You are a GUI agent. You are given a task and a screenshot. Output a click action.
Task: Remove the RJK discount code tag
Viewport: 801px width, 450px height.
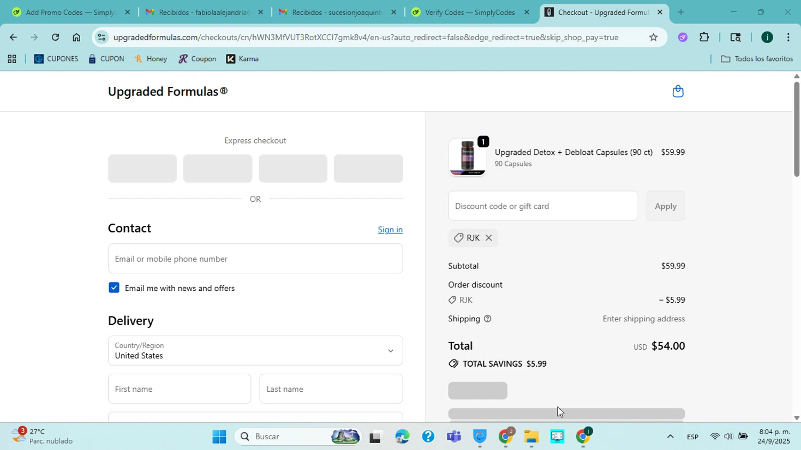(x=489, y=238)
